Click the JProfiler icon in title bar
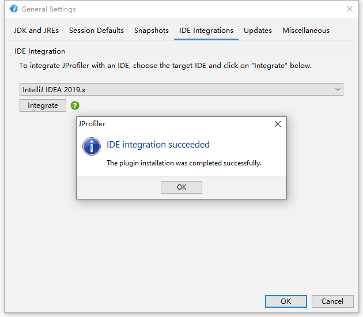Image resolution: width=363 pixels, height=317 pixels. coord(13,9)
